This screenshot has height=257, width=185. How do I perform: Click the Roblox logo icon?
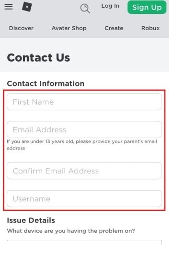coord(27,7)
